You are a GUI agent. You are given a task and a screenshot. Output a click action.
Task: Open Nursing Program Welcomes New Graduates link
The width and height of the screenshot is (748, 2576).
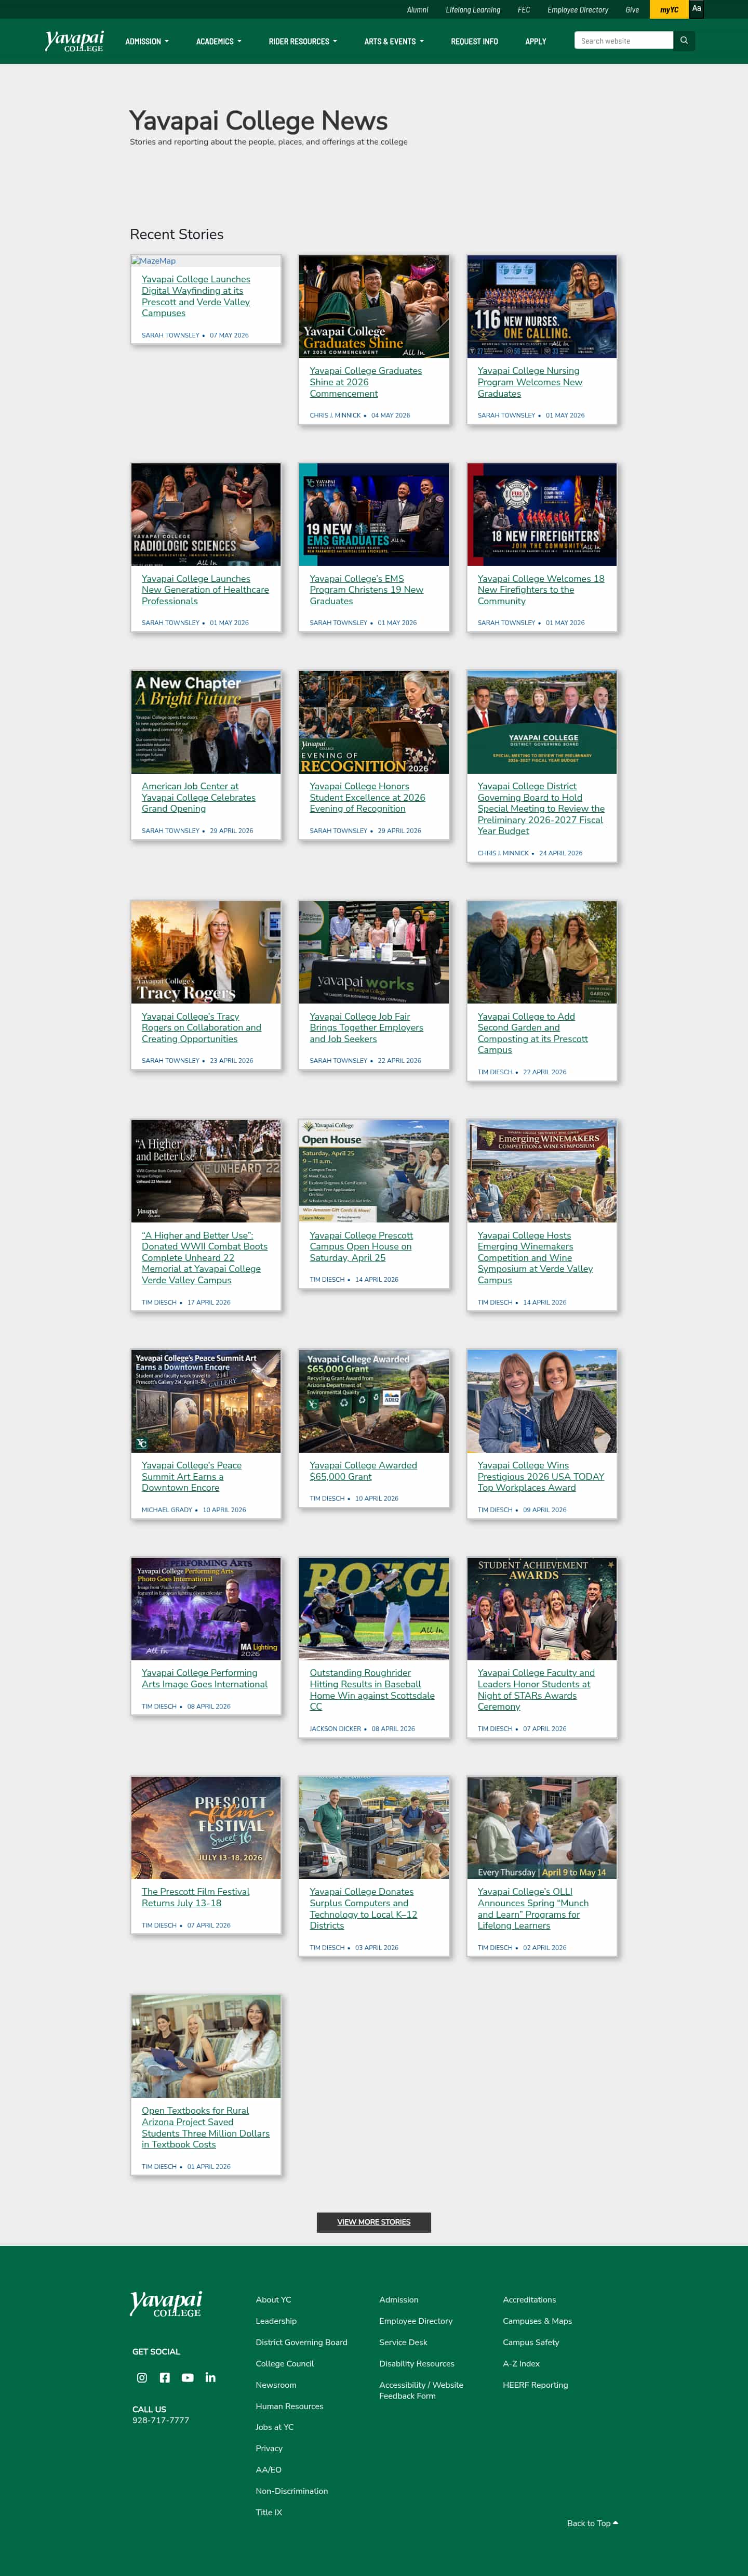[529, 382]
